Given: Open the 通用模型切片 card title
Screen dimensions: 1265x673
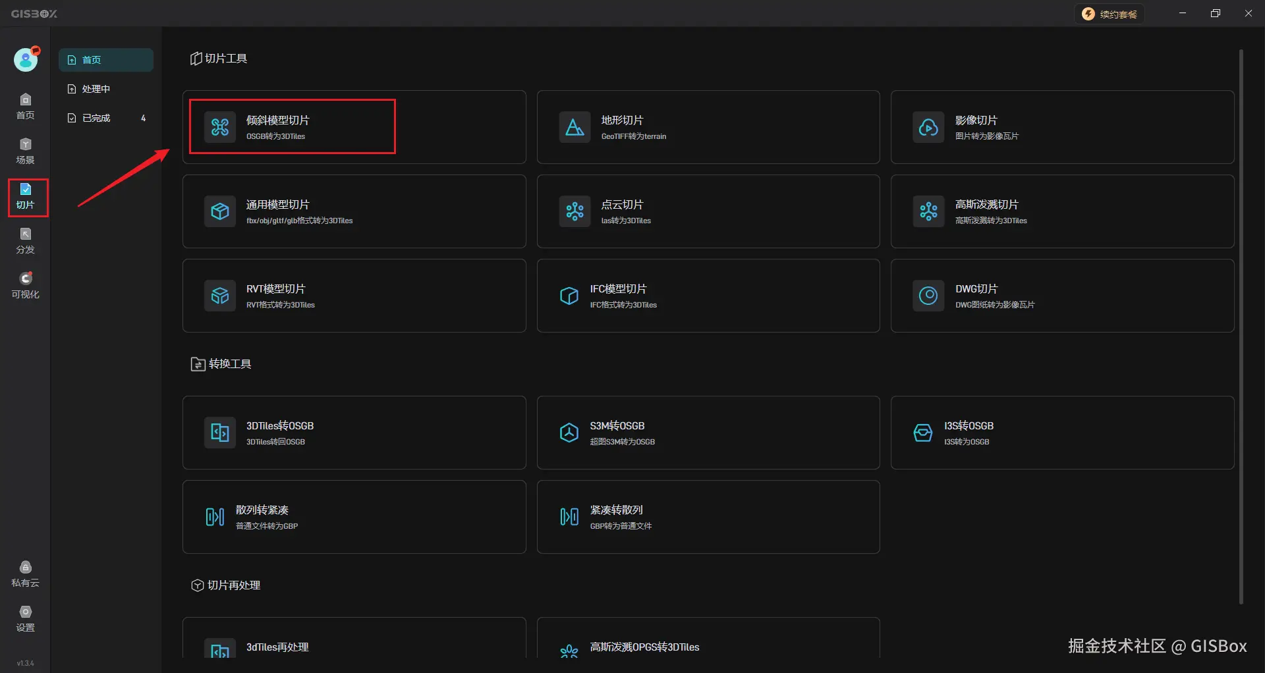Looking at the screenshot, I should (277, 204).
